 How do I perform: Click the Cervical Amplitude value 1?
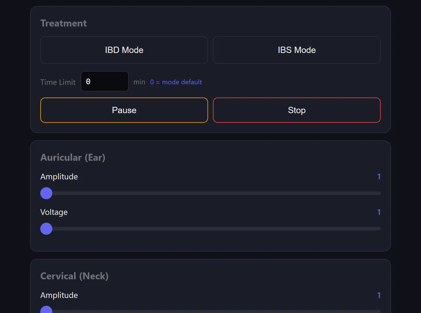pyautogui.click(x=379, y=295)
